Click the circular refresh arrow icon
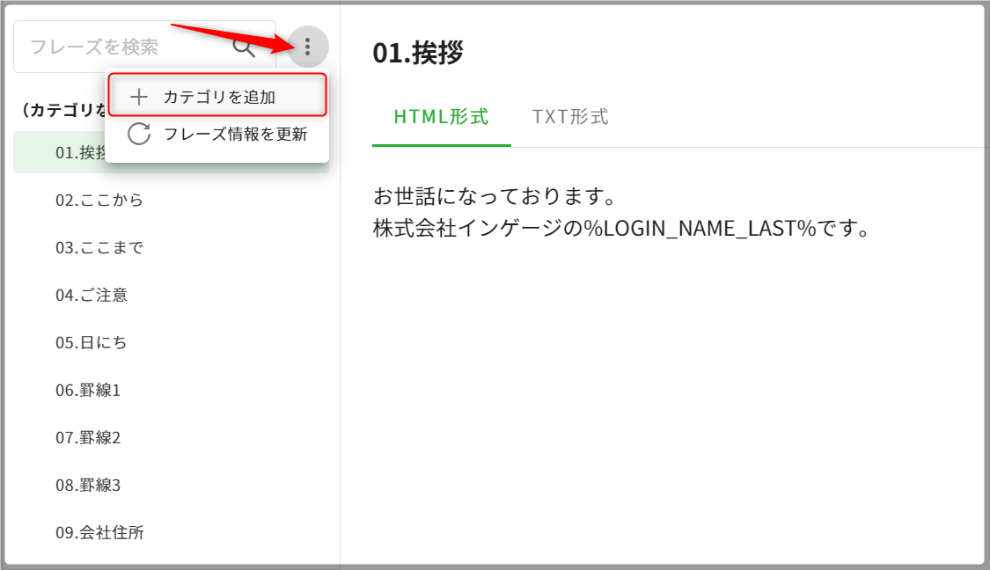990x570 pixels. point(139,135)
